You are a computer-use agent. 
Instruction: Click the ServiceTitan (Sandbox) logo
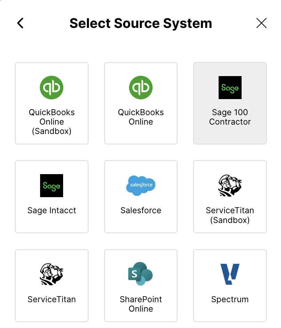click(230, 186)
